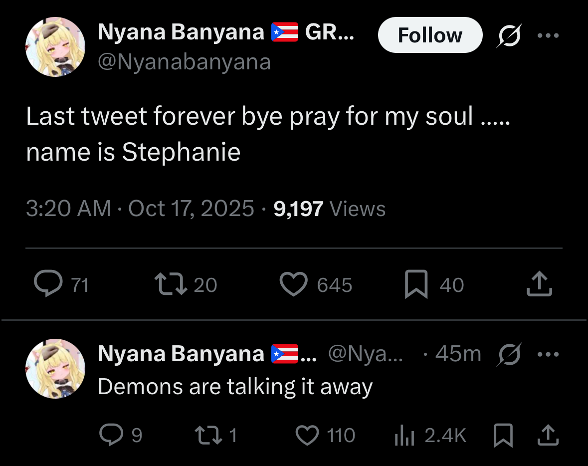Repost the reply tweet with 1 repost
Viewport: 588px width, 466px height.
pyautogui.click(x=208, y=435)
